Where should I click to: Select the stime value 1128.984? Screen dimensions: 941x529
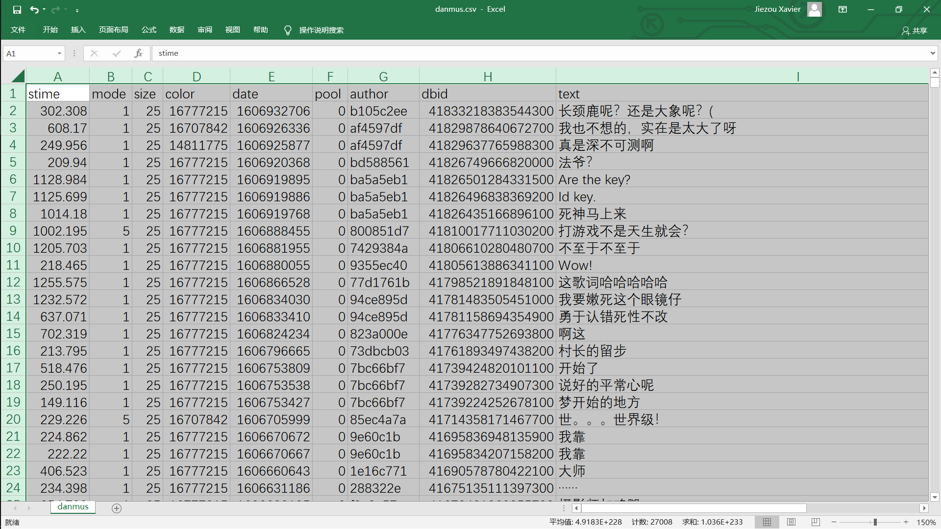click(58, 179)
